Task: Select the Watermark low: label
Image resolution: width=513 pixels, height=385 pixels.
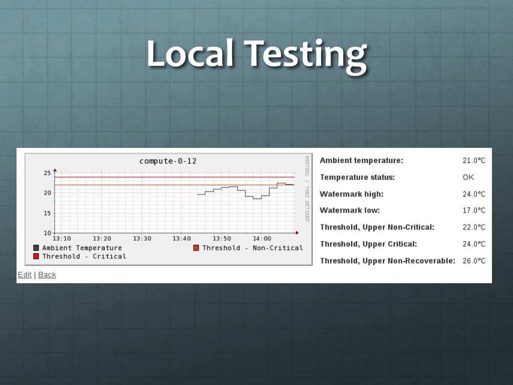Action: 350,210
